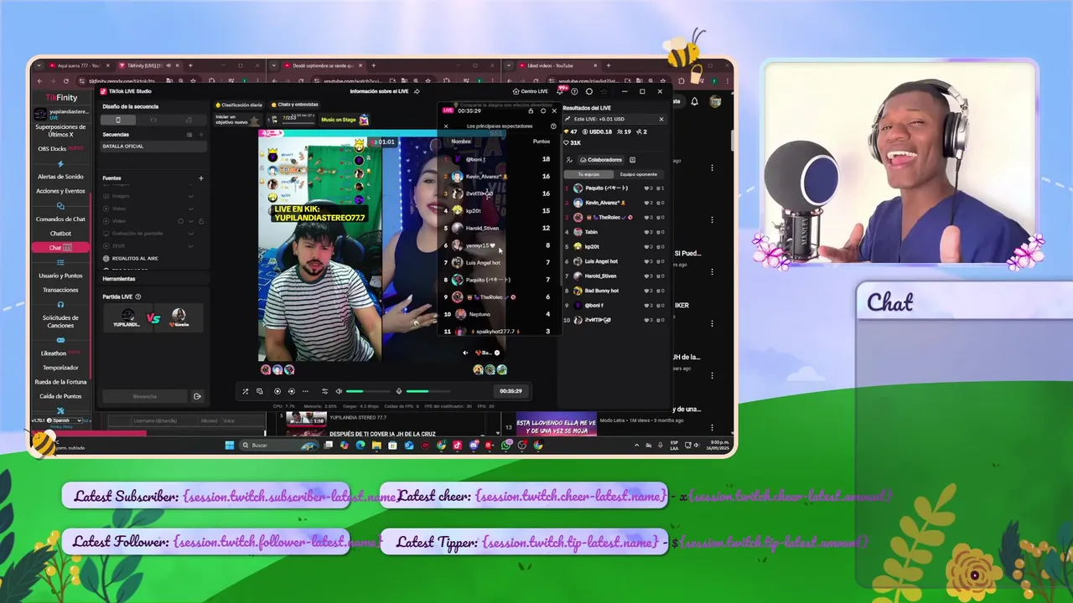This screenshot has height=603, width=1073.
Task: Open the more options ellipsis in bottom toolbar
Action: [305, 391]
